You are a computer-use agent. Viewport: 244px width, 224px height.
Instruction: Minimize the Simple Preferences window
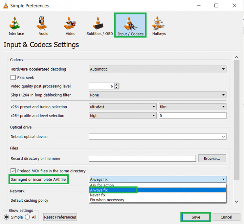pyautogui.click(x=199, y=6)
